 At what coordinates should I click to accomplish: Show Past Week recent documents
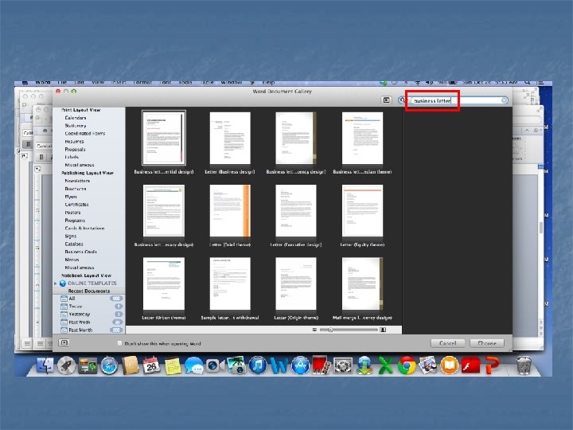pyautogui.click(x=80, y=322)
